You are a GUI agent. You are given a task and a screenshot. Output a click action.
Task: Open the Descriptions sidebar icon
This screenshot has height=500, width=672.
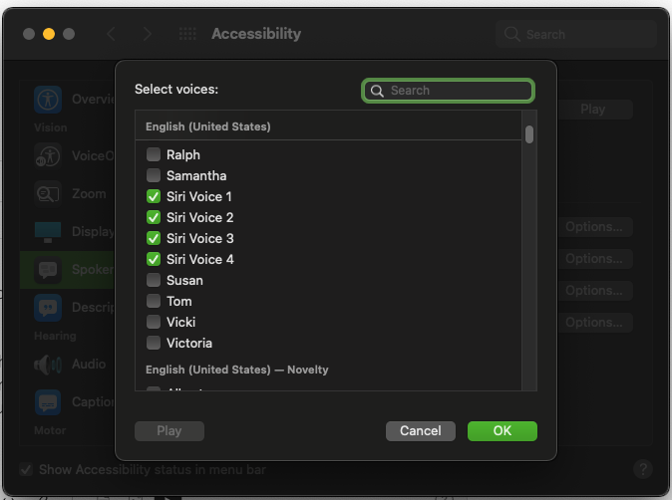coord(48,308)
